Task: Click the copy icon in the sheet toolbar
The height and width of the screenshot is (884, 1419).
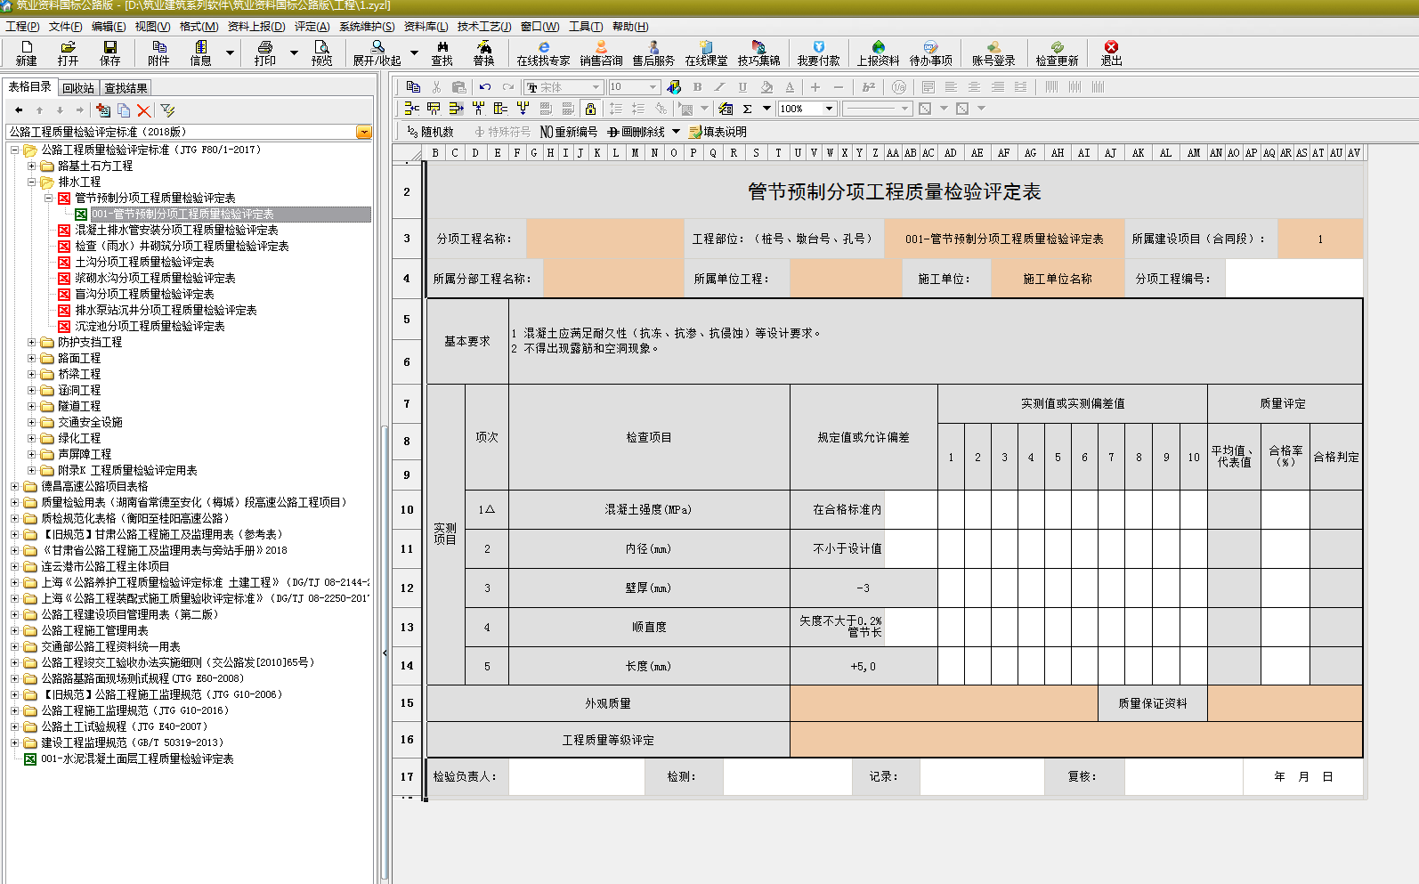Action: click(x=413, y=86)
